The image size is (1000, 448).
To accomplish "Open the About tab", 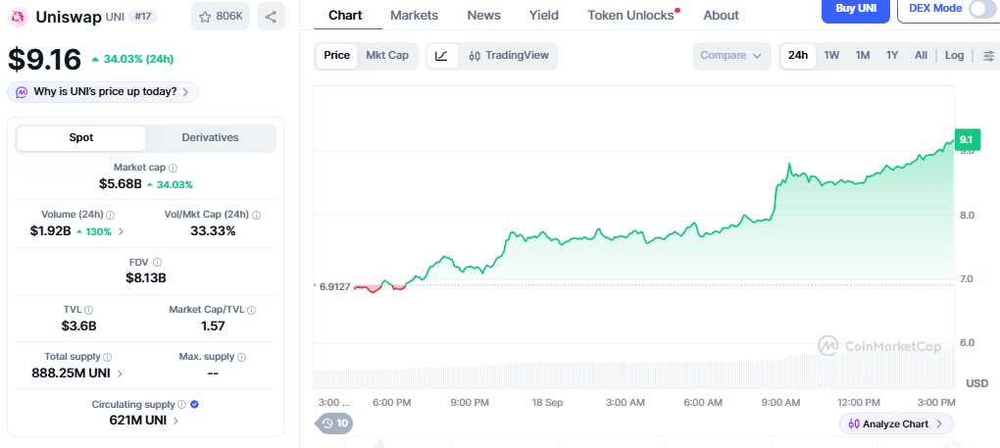I will [721, 16].
